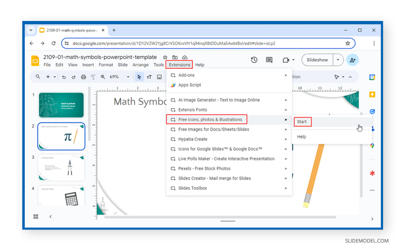Reload the browser page
This screenshot has width=405, height=251.
(x=54, y=43)
